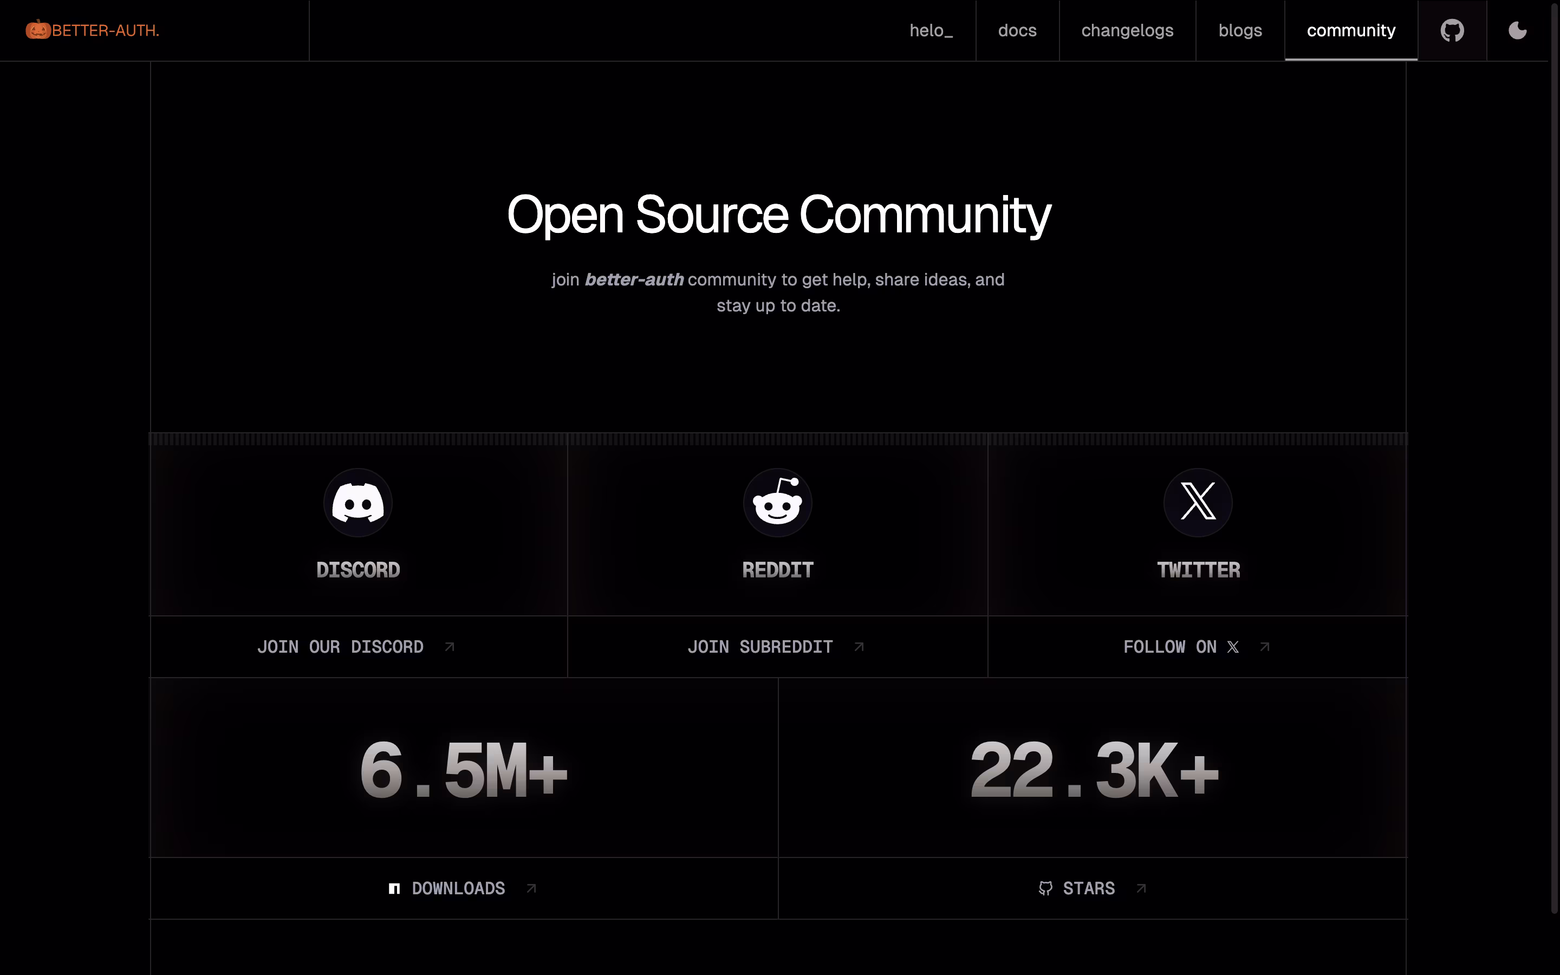Open the GitHub icon in the navbar
The width and height of the screenshot is (1560, 975).
(x=1452, y=30)
